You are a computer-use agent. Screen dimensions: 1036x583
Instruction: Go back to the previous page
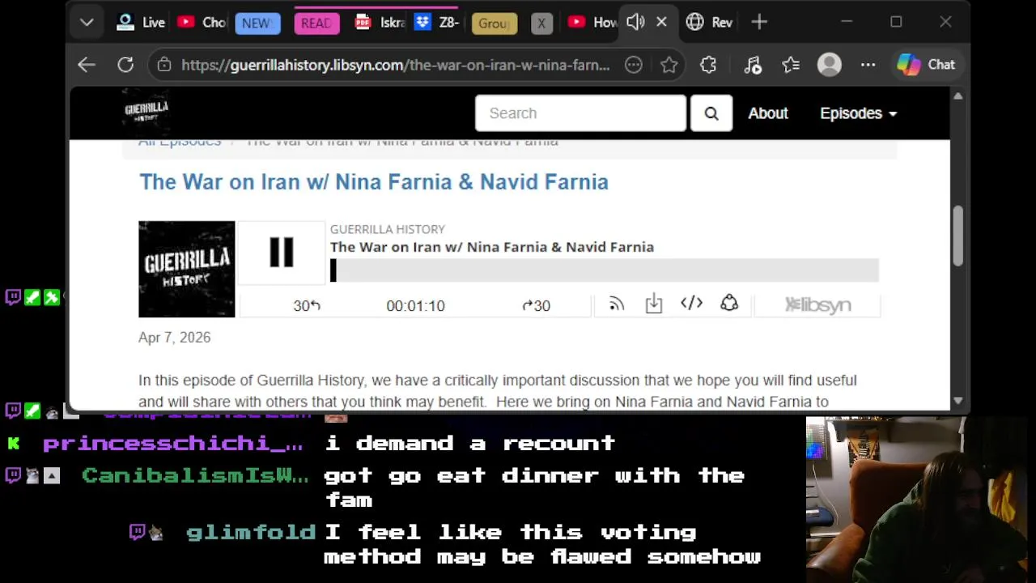tap(87, 65)
